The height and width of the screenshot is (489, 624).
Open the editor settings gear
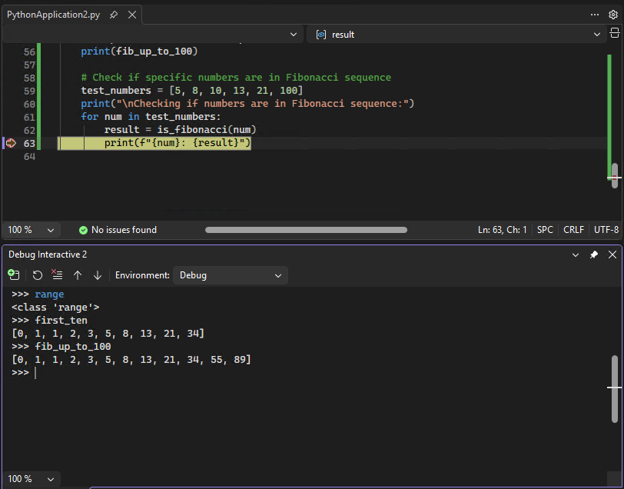click(613, 15)
